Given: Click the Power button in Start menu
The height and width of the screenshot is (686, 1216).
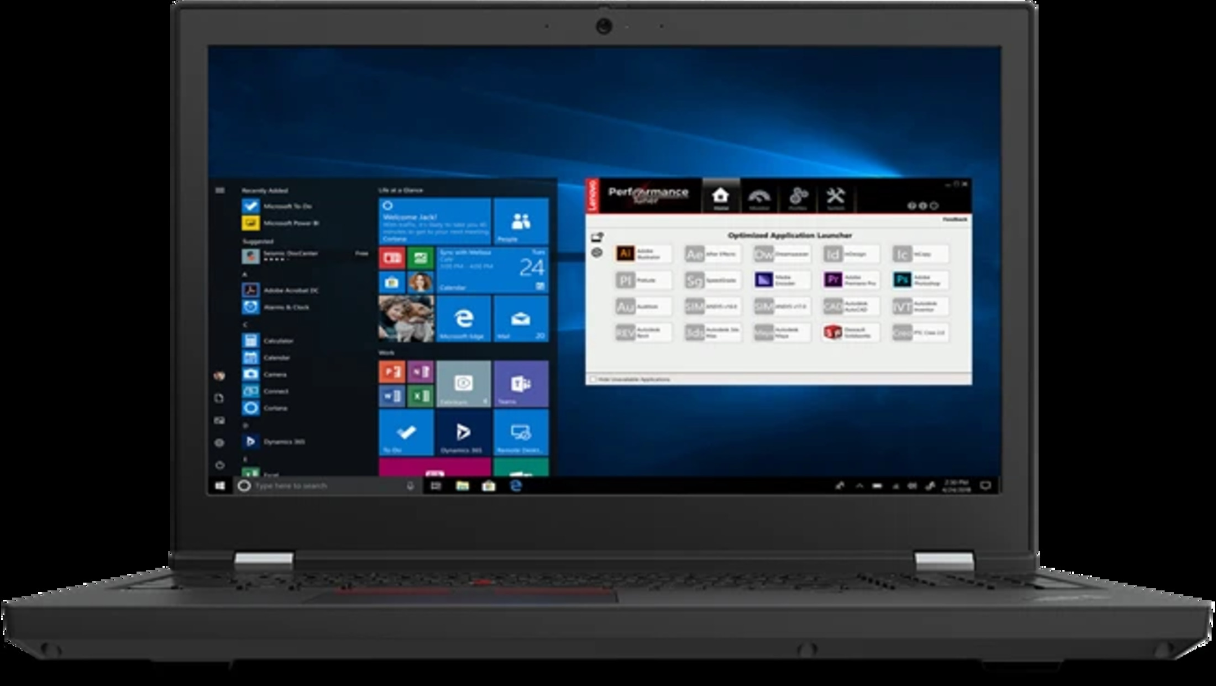Looking at the screenshot, I should tap(219, 465).
